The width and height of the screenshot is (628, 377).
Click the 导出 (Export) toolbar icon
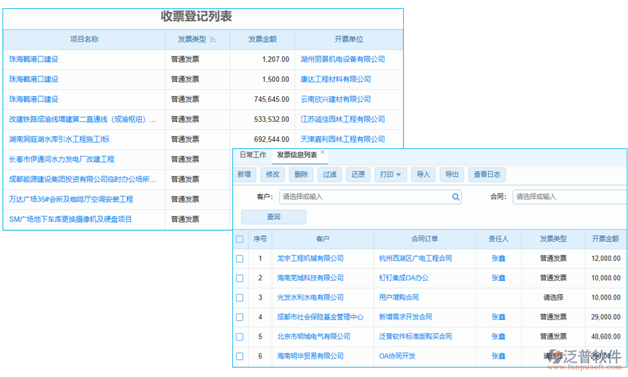[x=452, y=175]
